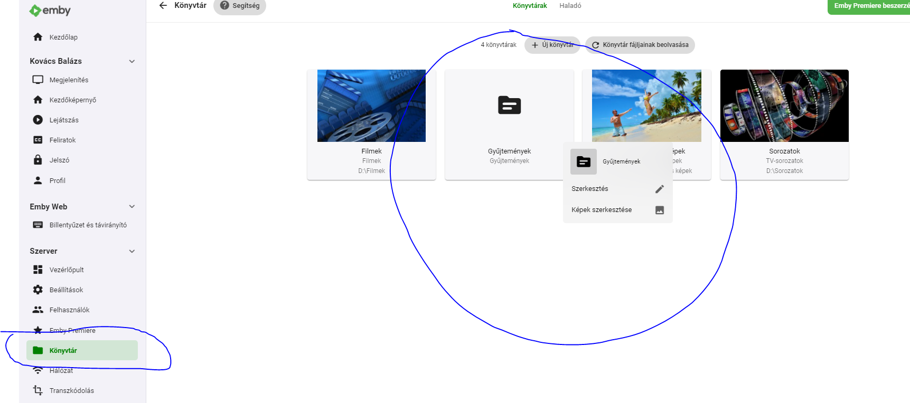Switch to the Haladó tab
Viewport: 910px width, 403px height.
570,6
